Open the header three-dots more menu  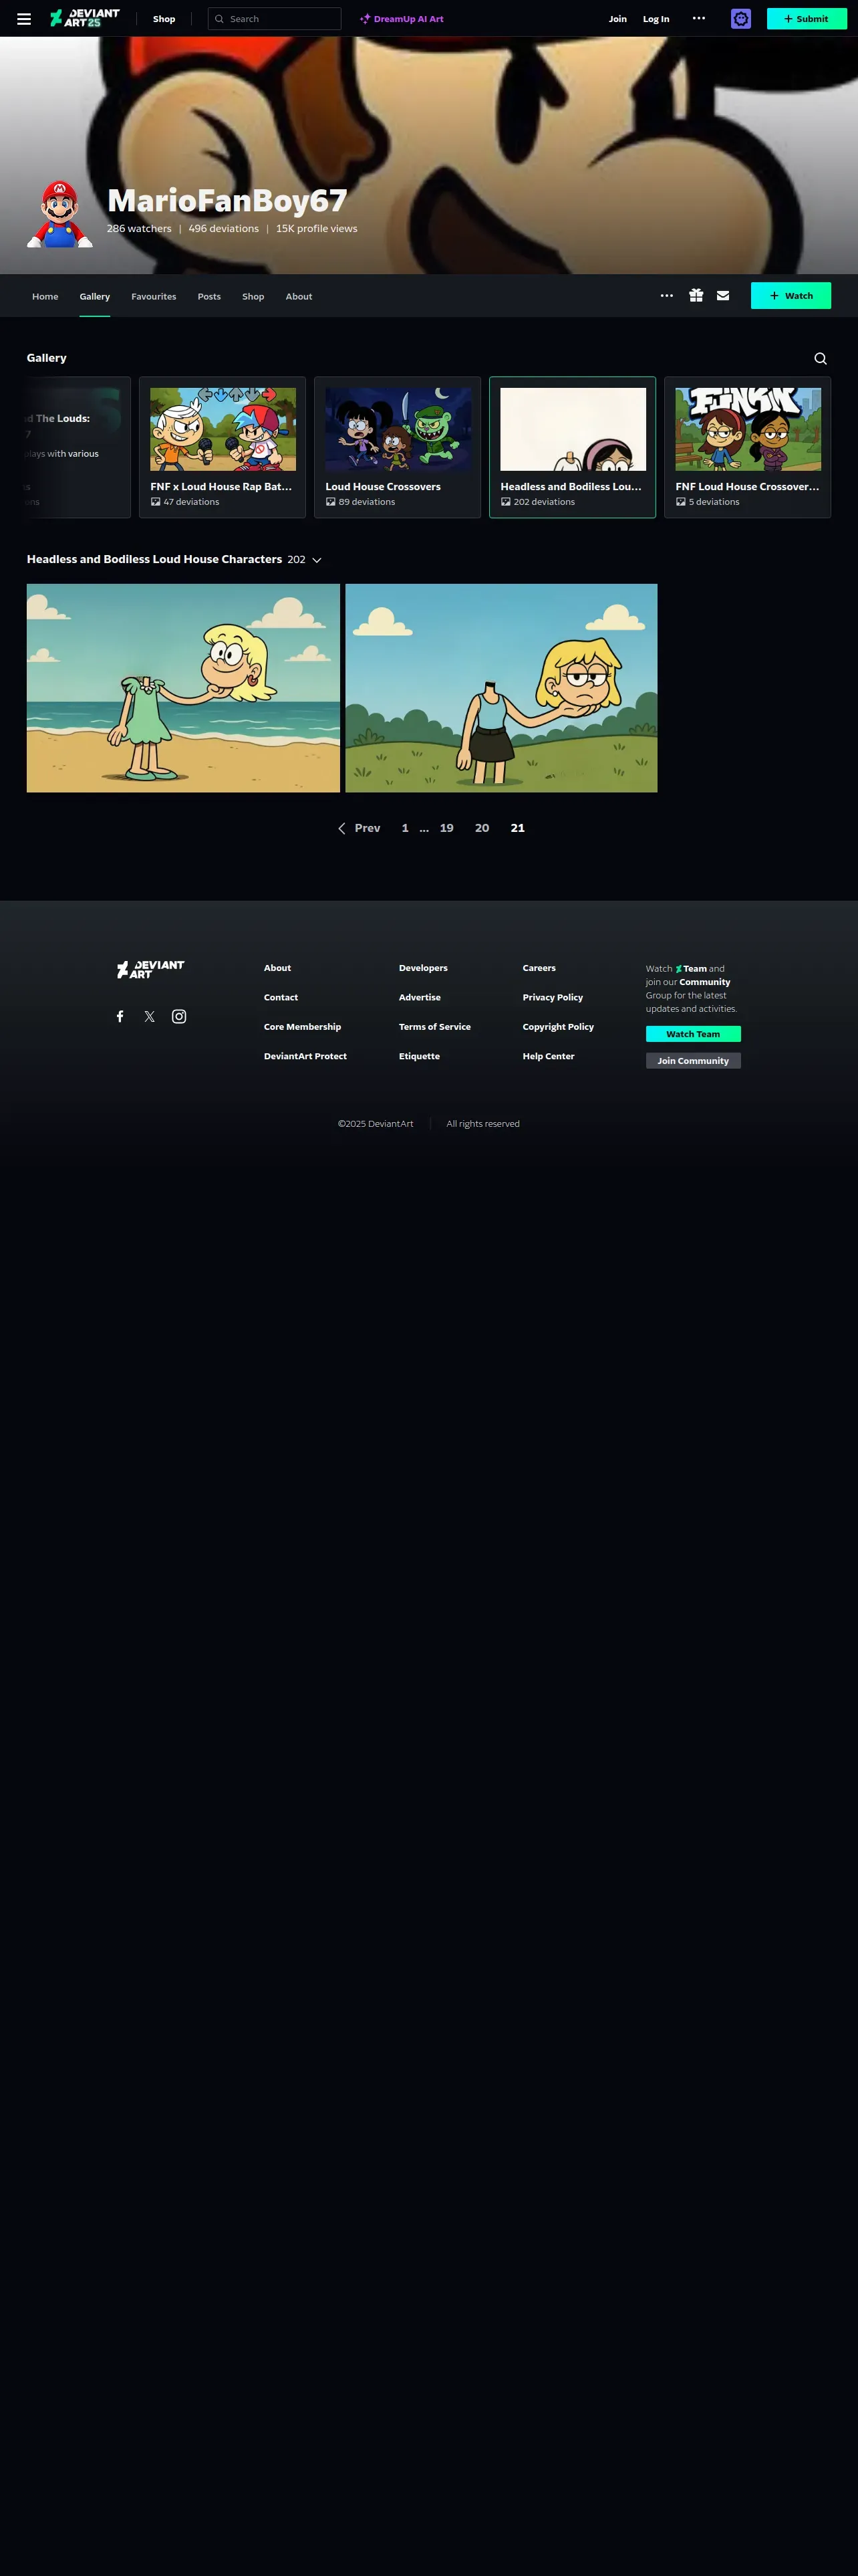(x=699, y=18)
